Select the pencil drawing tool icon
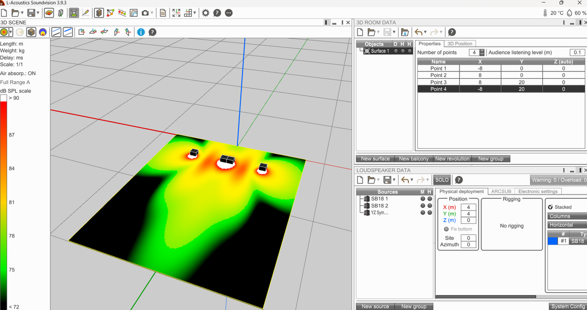The width and height of the screenshot is (587, 310). point(86,13)
